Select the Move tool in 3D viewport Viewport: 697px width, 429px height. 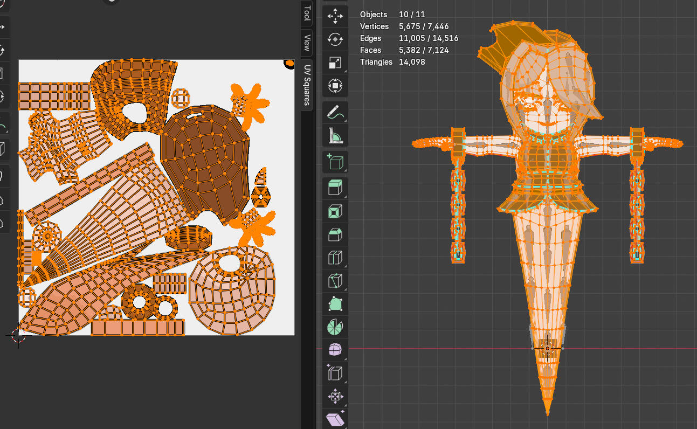pos(335,16)
